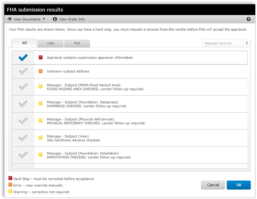Viewport: 257px width, 199px height.
Task: Click red hard stop icon for supervisory appraiser
Action: (41, 57)
